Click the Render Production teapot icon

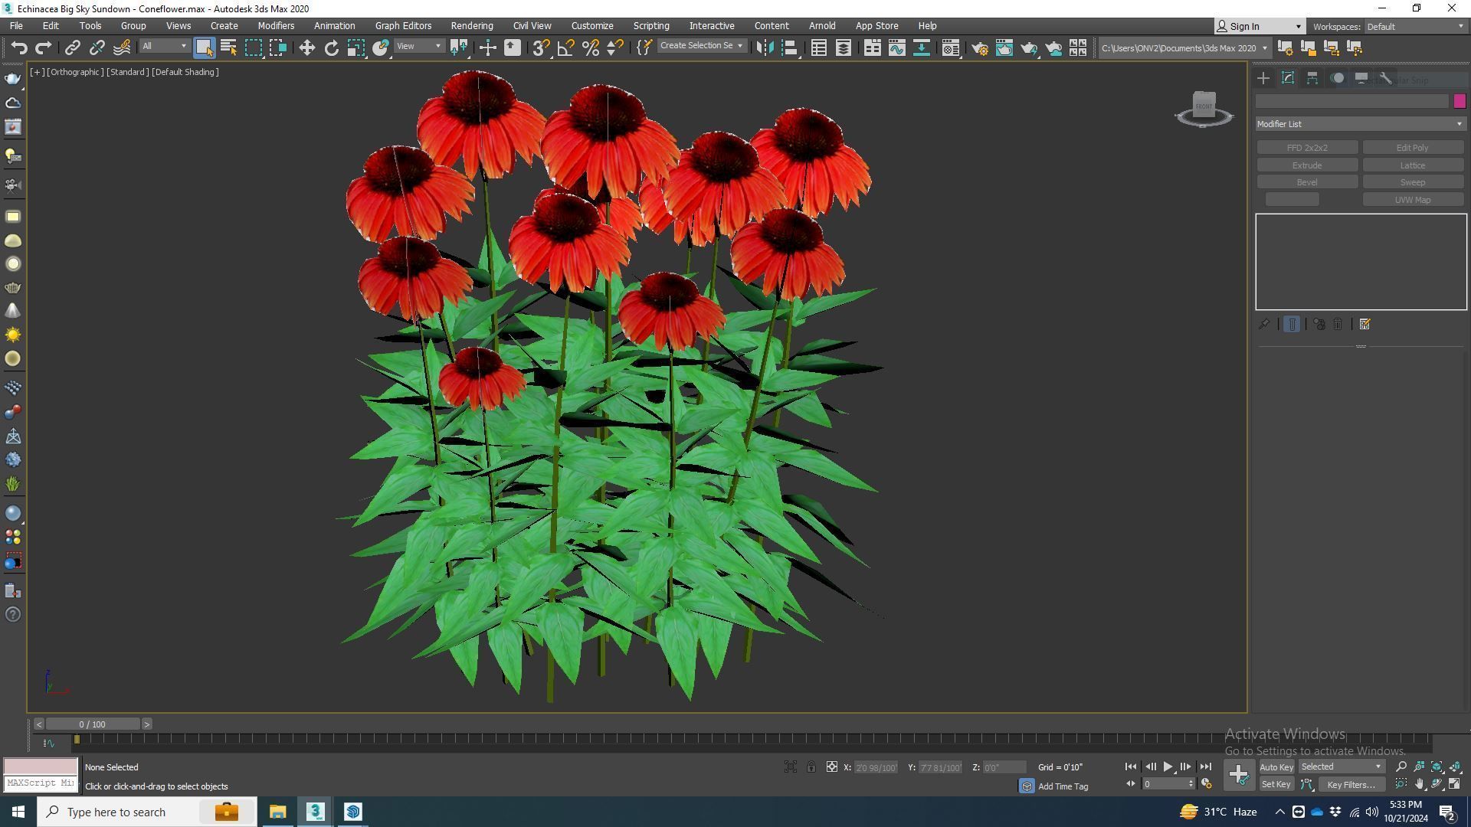coord(1028,47)
